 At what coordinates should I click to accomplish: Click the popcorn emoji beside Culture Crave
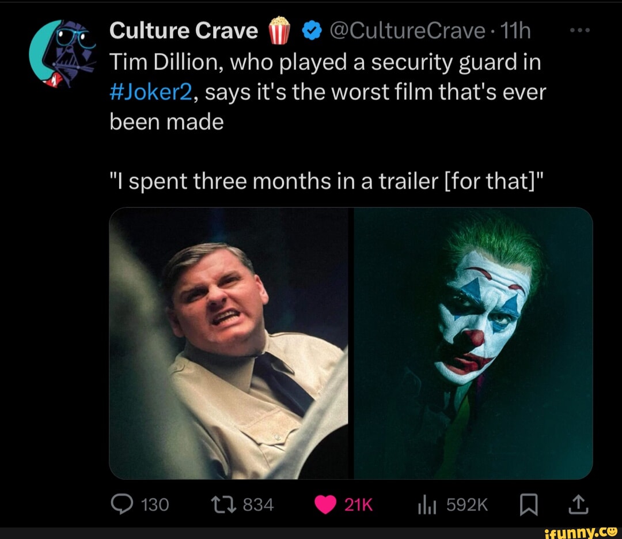tap(279, 30)
